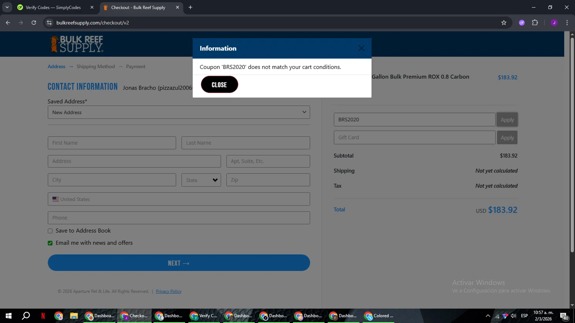575x323 pixels.
Task: Open the Shipping Method breadcrumb step
Action: 95,67
